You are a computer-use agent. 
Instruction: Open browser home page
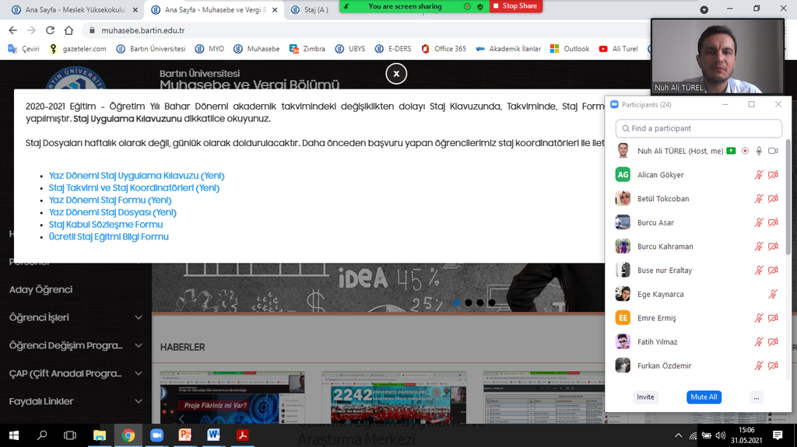pyautogui.click(x=68, y=30)
